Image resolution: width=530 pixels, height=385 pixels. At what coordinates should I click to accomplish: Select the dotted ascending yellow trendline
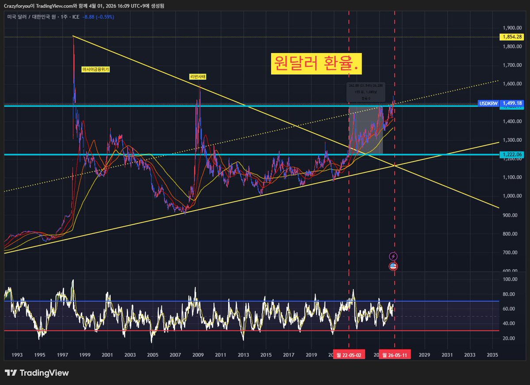point(252,136)
